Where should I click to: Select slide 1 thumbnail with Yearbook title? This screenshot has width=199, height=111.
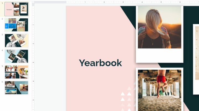17,9
